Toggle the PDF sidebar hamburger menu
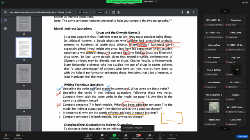This screenshot has width=250, height=140. 5,12
